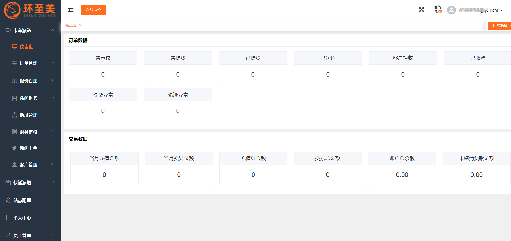This screenshot has width=511, height=241.
Task: Click the 在线报价 button
Action: point(93,10)
